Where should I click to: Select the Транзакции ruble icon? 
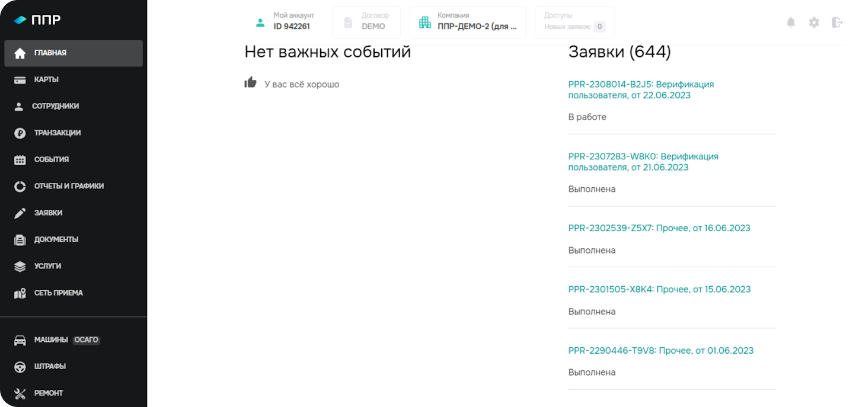(x=20, y=133)
